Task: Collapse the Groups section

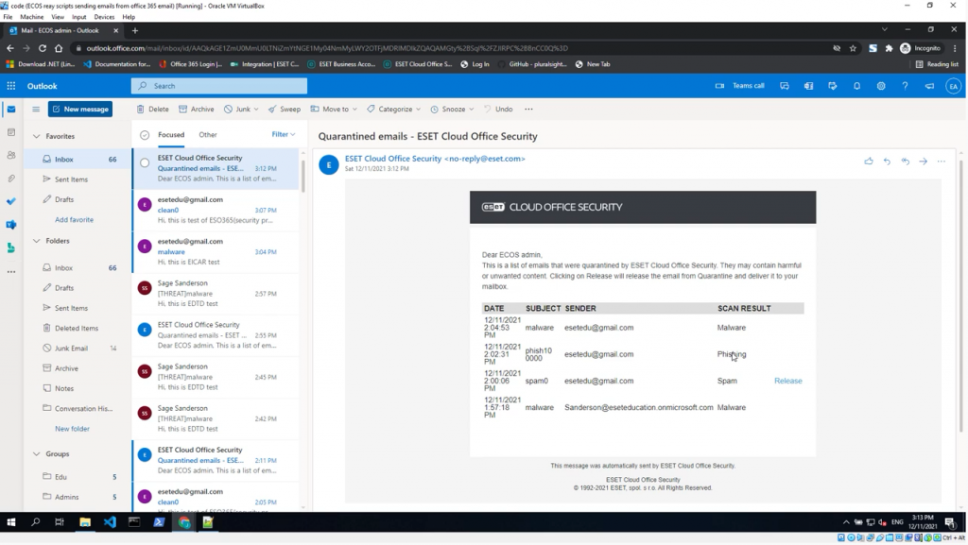Action: pos(36,453)
